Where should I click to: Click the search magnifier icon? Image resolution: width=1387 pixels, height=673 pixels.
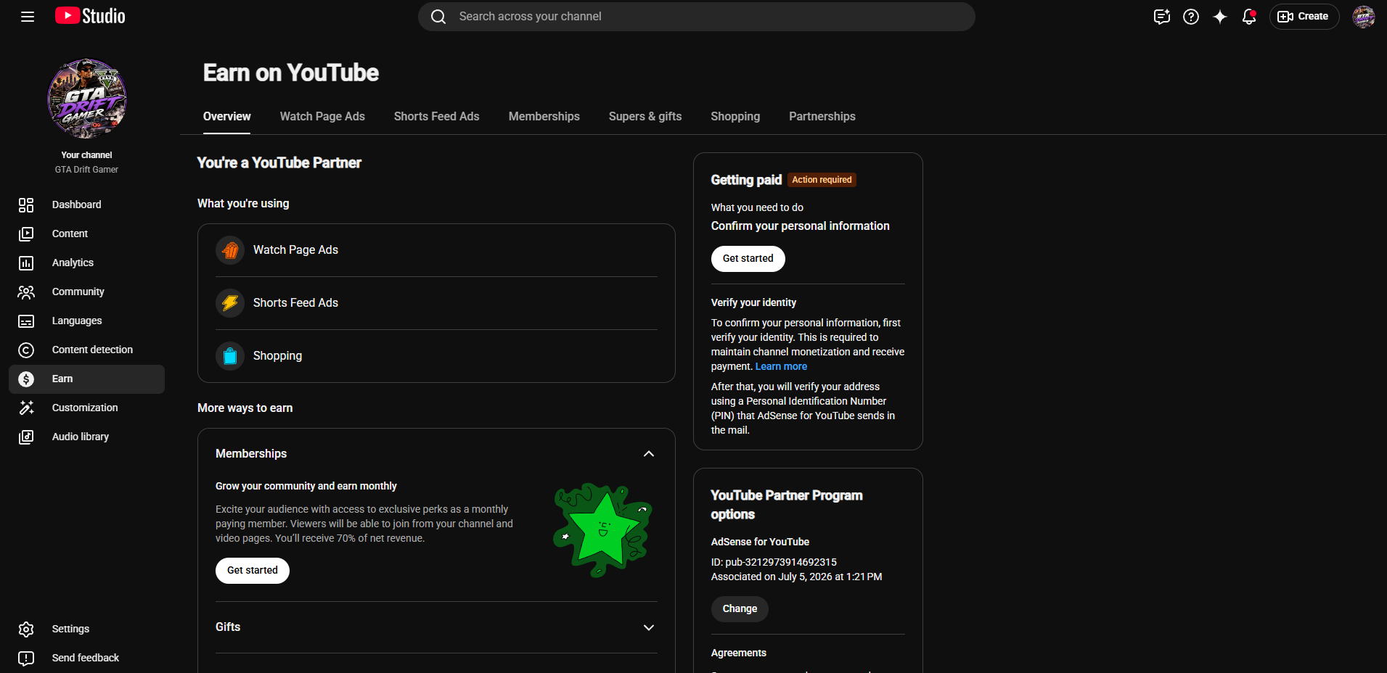[x=438, y=17]
